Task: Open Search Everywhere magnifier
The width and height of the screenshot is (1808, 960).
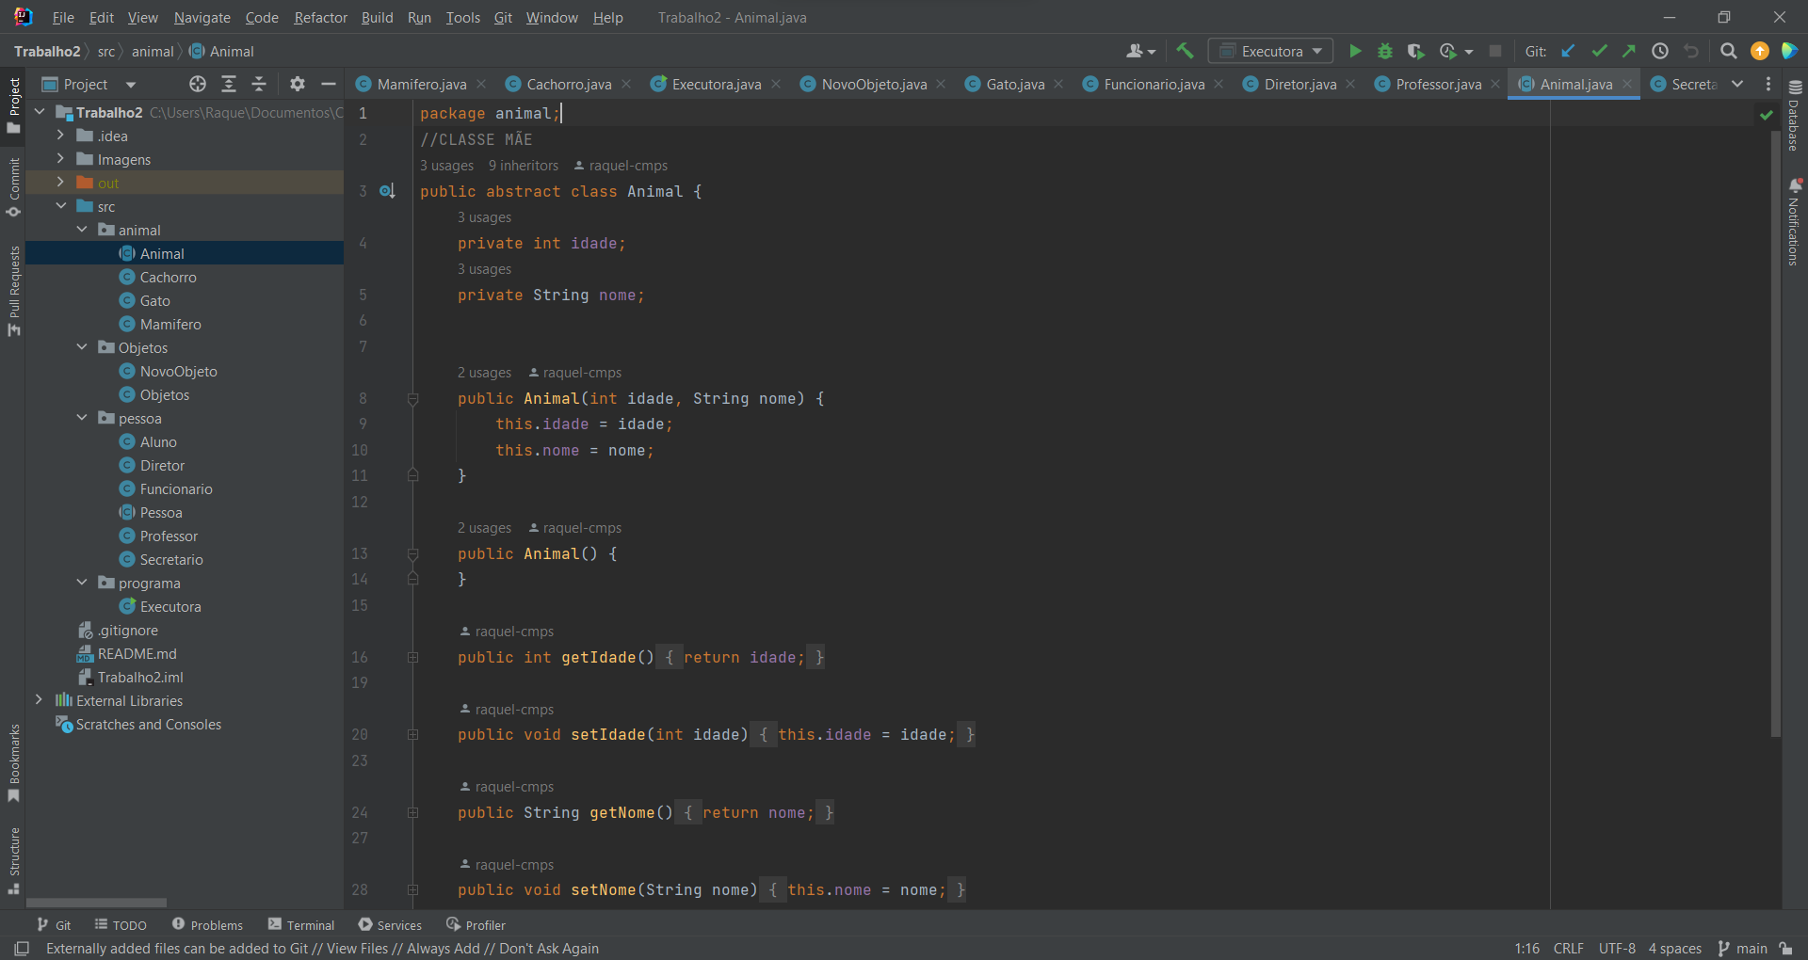Action: pos(1729,51)
